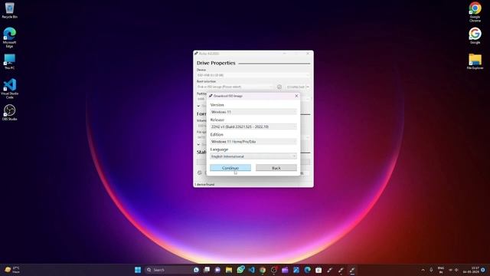Open OBS Studio from the taskbar

pyautogui.click(x=274, y=270)
